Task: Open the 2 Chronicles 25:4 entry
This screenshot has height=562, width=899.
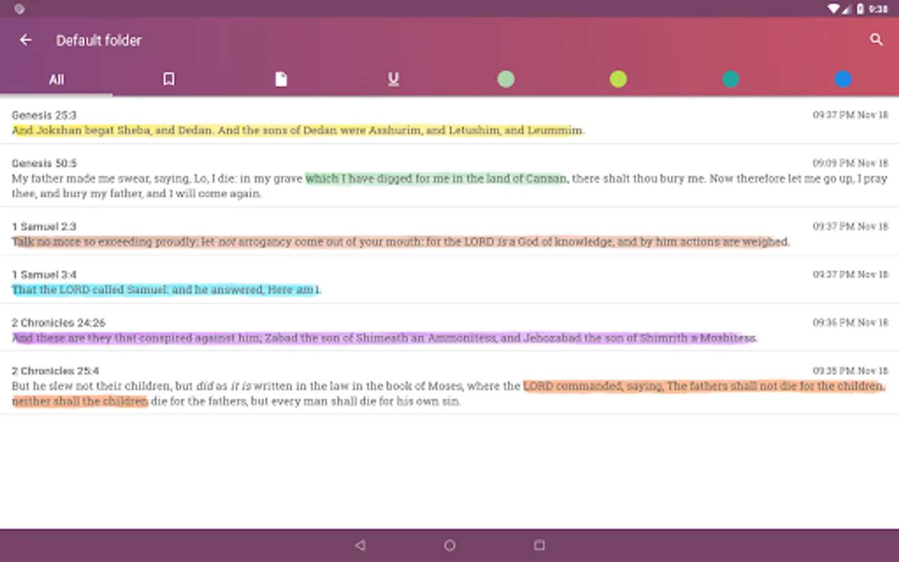Action: 449,383
